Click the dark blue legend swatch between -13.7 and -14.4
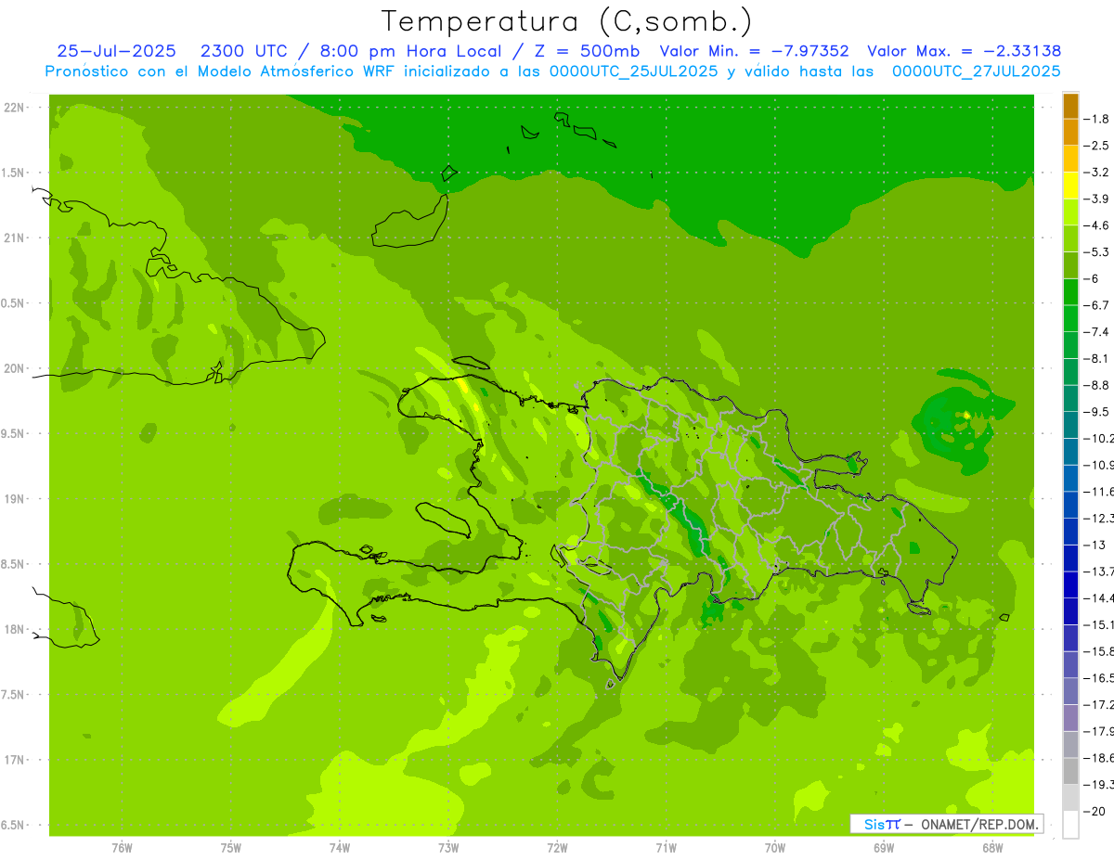 click(1070, 584)
